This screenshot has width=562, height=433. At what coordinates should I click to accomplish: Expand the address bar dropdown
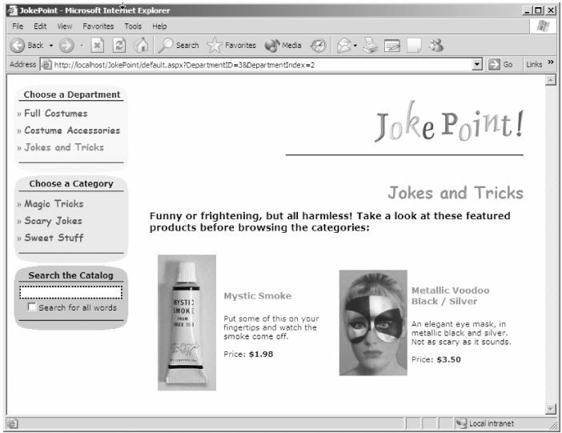click(x=477, y=64)
